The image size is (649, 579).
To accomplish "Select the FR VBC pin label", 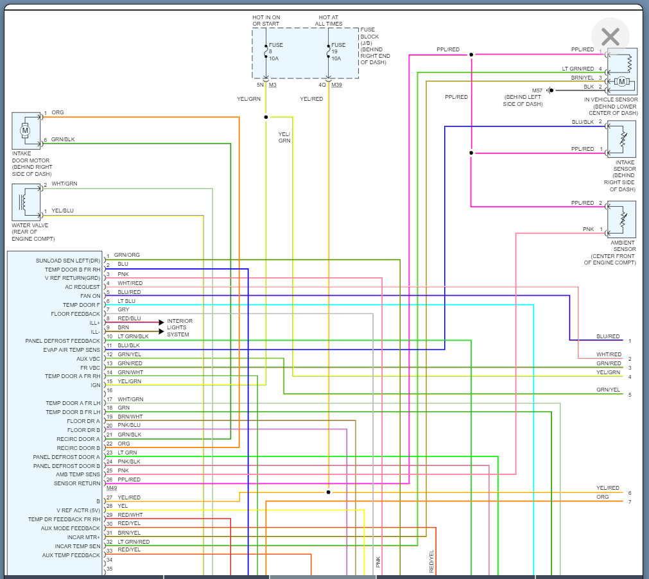I will [91, 368].
